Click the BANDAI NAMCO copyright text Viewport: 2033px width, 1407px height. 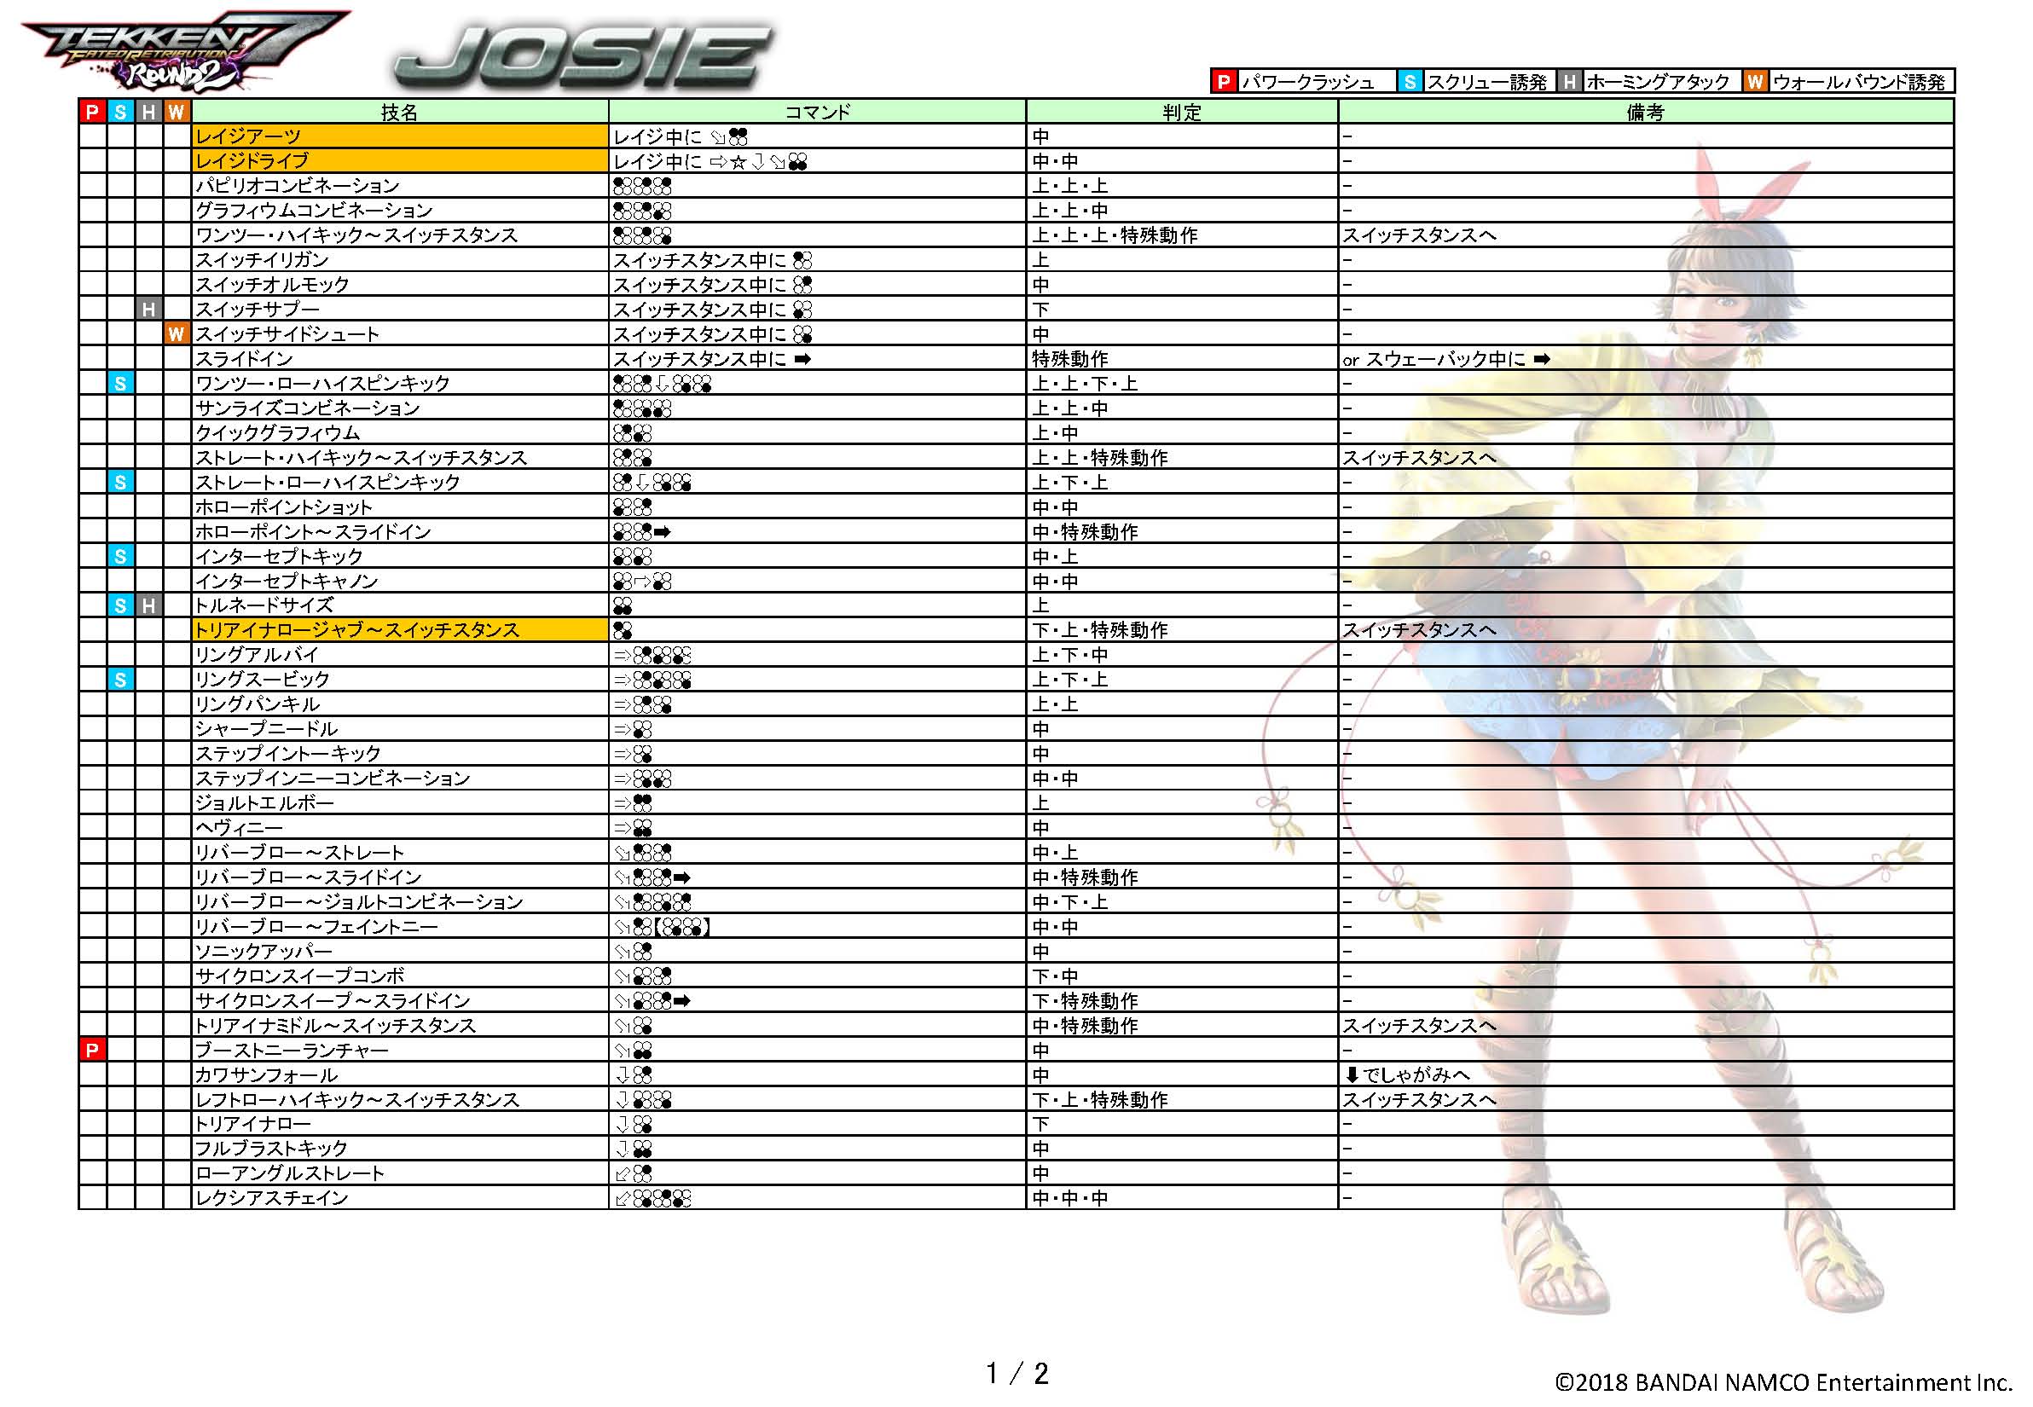1782,1381
